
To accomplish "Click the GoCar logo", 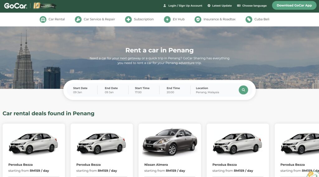I will [14, 6].
